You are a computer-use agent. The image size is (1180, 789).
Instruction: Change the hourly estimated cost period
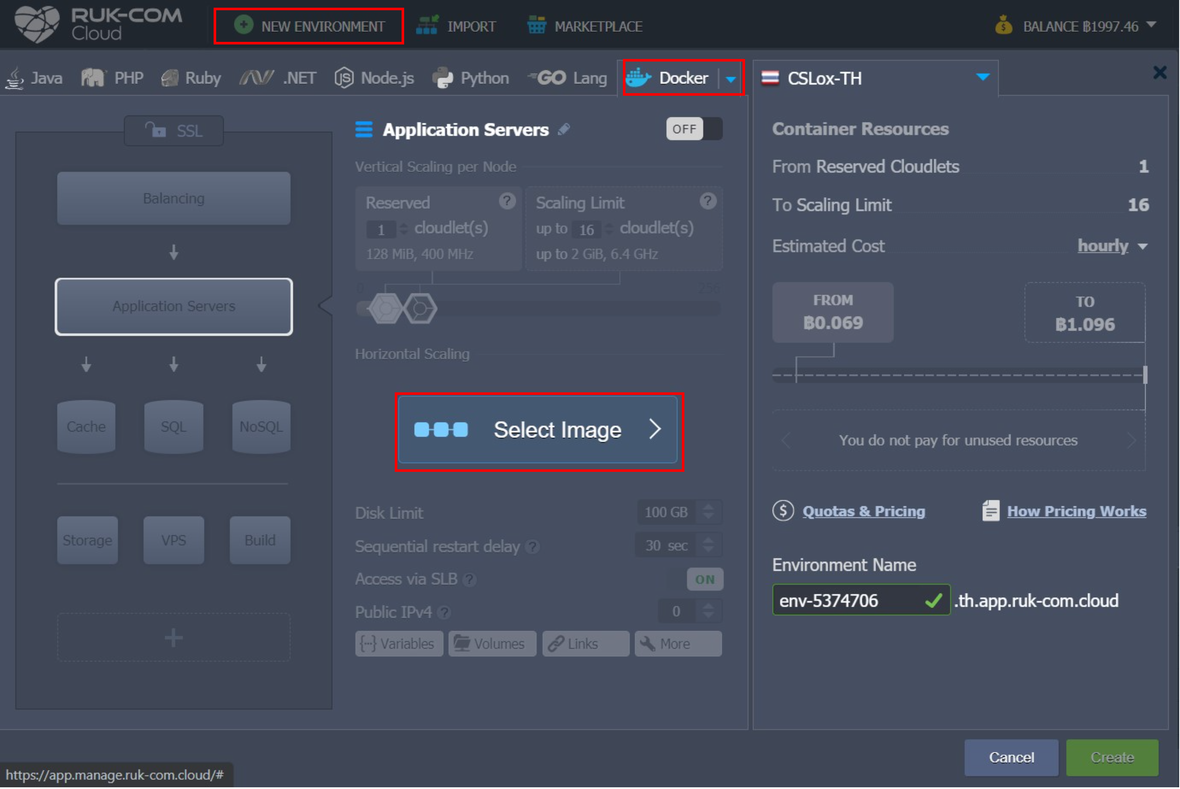[1112, 246]
